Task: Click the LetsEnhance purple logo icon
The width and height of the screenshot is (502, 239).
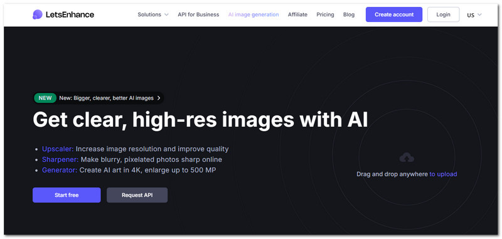Action: click(38, 14)
